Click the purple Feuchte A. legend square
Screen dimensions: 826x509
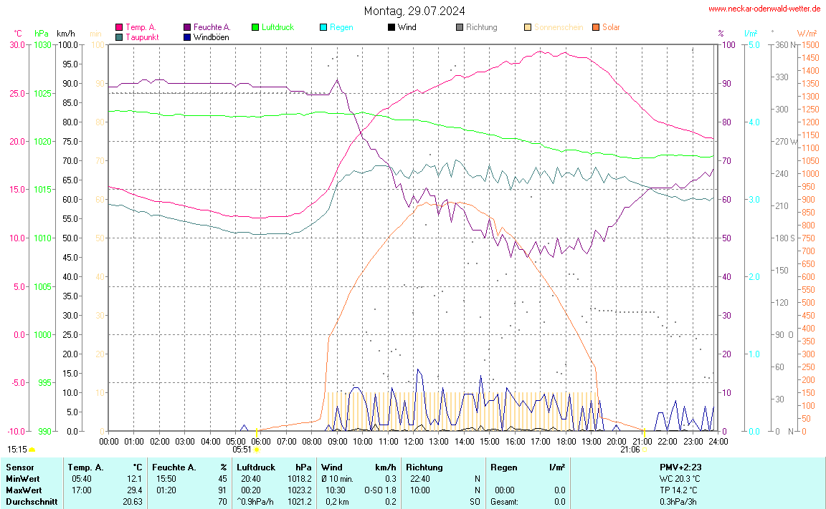click(x=187, y=27)
